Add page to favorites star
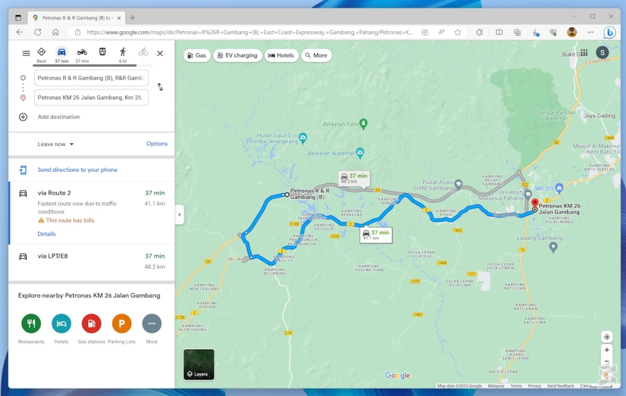The width and height of the screenshot is (626, 396). coord(458,33)
